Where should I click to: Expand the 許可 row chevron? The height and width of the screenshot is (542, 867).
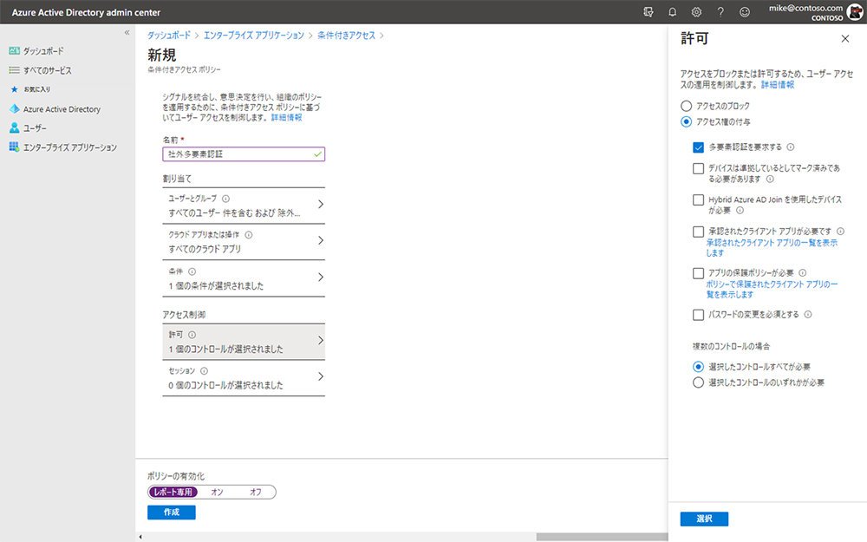click(x=321, y=340)
